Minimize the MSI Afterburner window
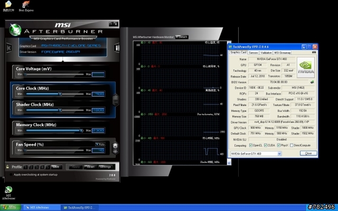Image resolution: width=338 pixels, height=211 pixels. click(111, 24)
